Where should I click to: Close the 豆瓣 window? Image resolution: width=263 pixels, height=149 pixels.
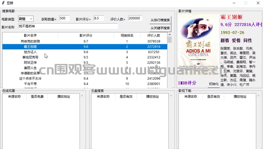pyautogui.click(x=258, y=3)
